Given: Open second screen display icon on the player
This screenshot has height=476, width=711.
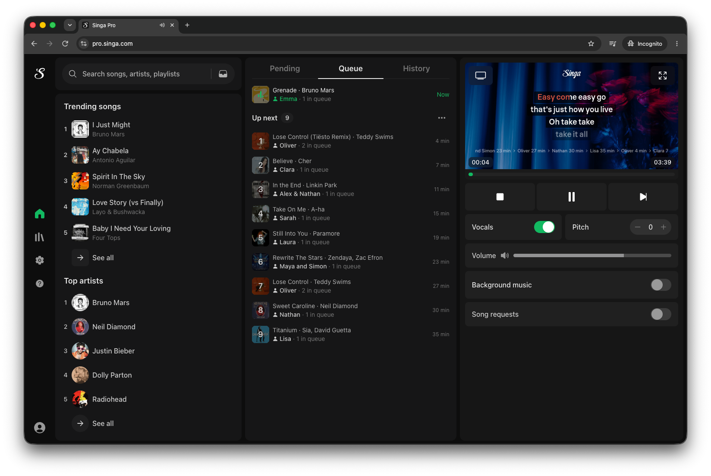Looking at the screenshot, I should (x=481, y=76).
